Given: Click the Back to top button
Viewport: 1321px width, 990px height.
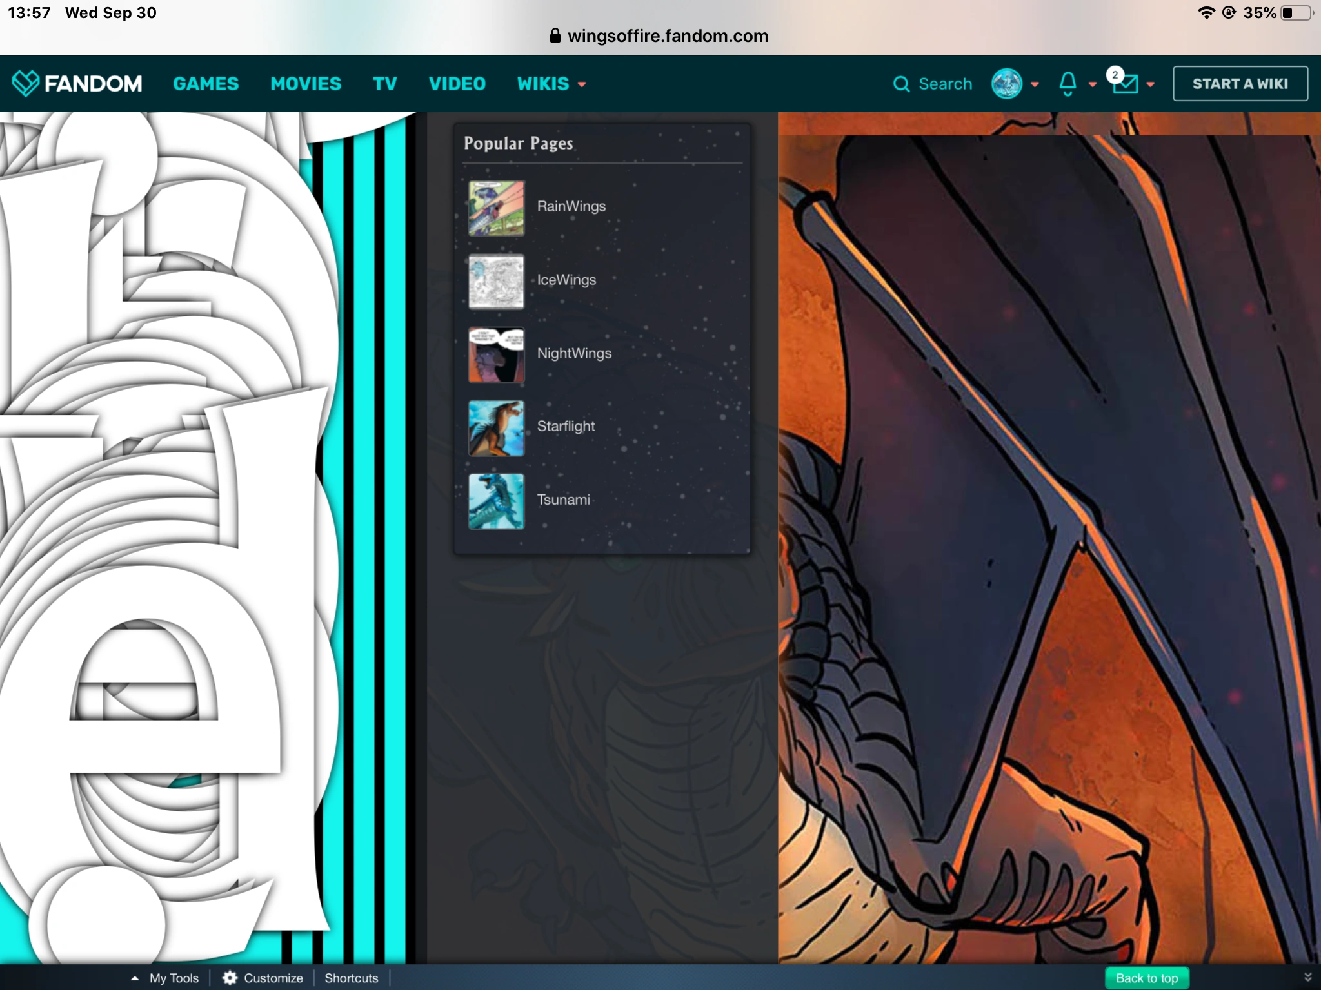Looking at the screenshot, I should pyautogui.click(x=1147, y=978).
